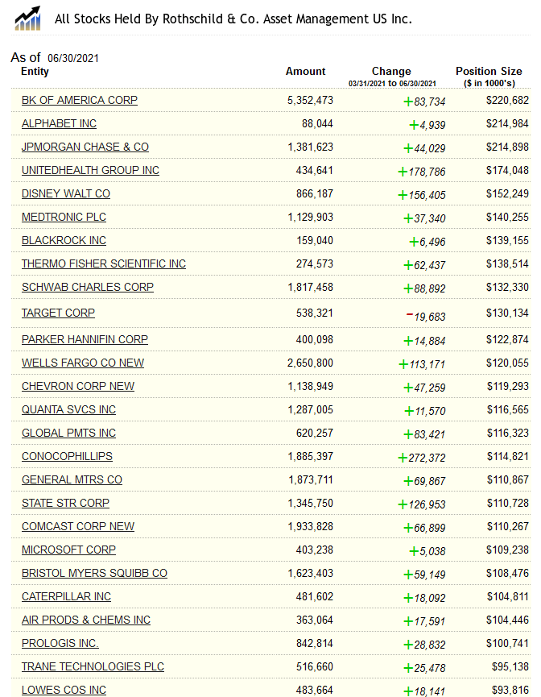Select position size $214,984 for Alphabet
This screenshot has width=541, height=697.
pos(508,123)
